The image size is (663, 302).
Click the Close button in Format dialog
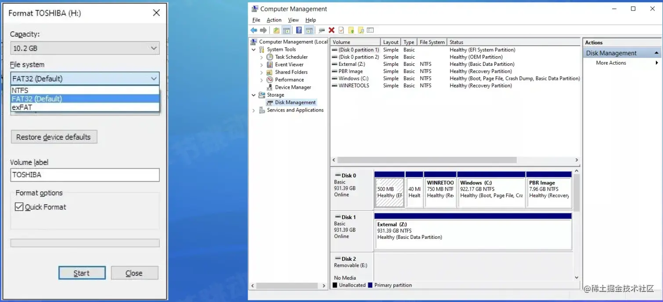pos(134,273)
